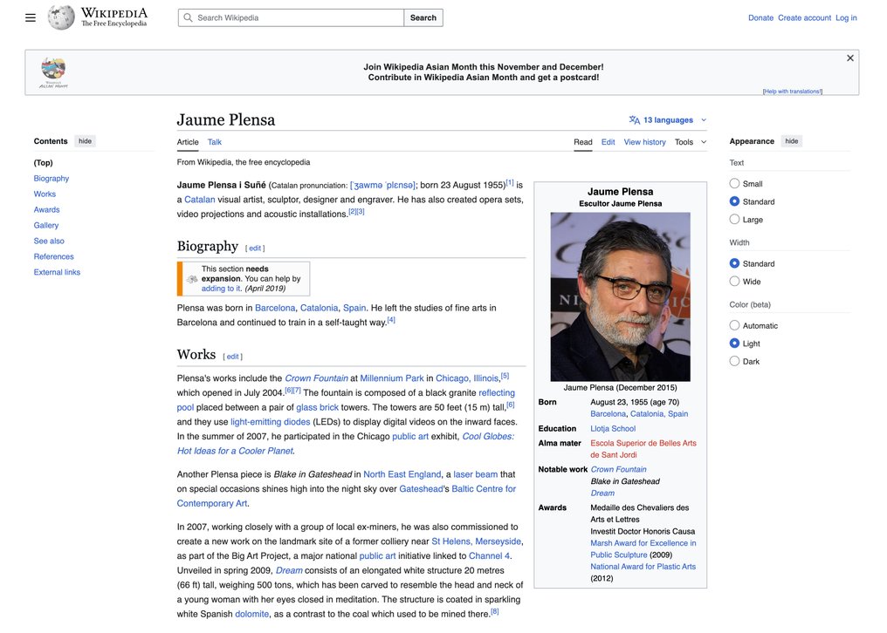This screenshot has width=887, height=633.
Task: Open the Tools dropdown menu
Action: click(690, 142)
